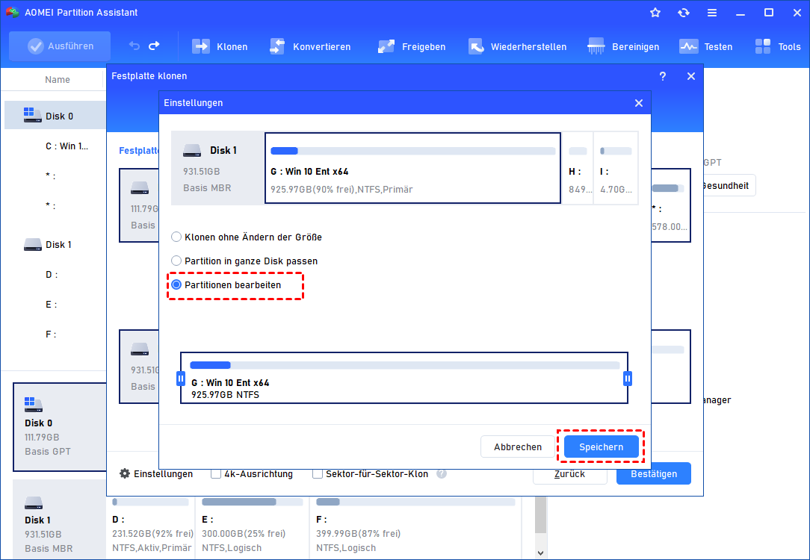Viewport: 810px width, 560px height.
Task: Click the Ausführen apply button
Action: tap(60, 46)
